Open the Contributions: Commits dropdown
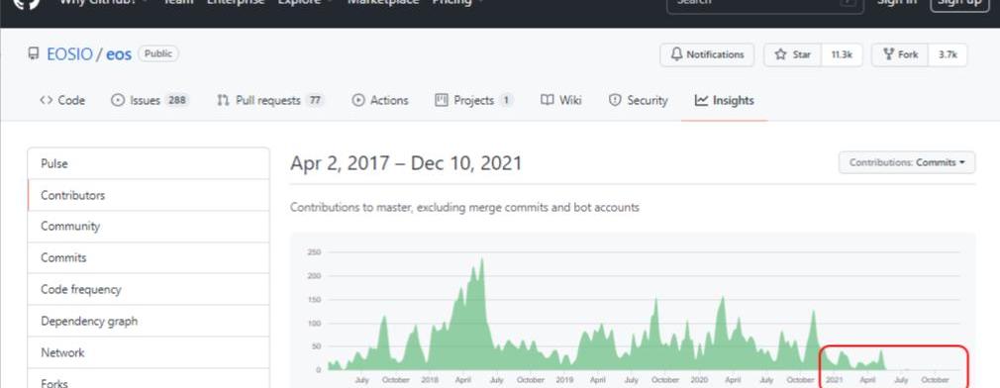This screenshot has height=388, width=1000. pyautogui.click(x=906, y=162)
